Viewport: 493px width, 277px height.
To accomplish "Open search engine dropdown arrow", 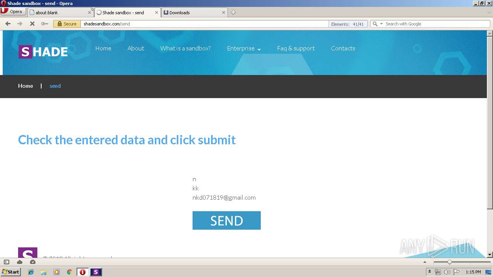I will (382, 24).
